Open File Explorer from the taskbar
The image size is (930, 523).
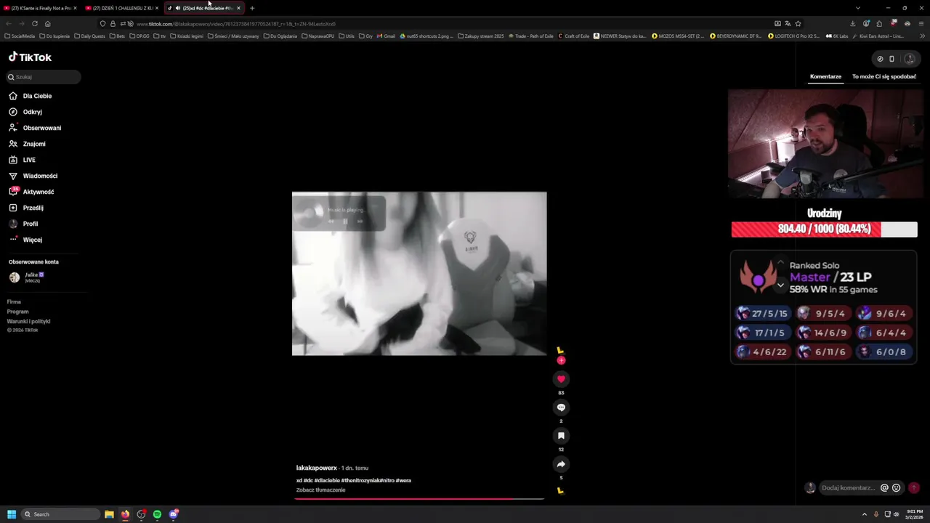click(109, 514)
